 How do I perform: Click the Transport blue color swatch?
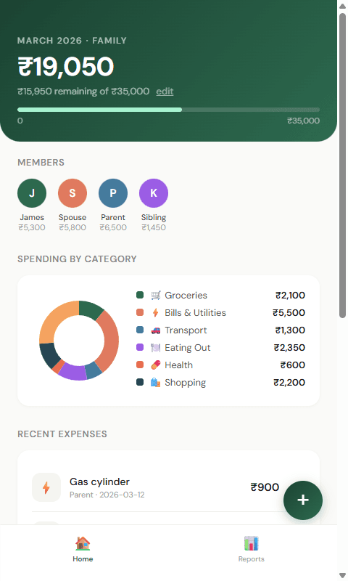click(x=140, y=330)
